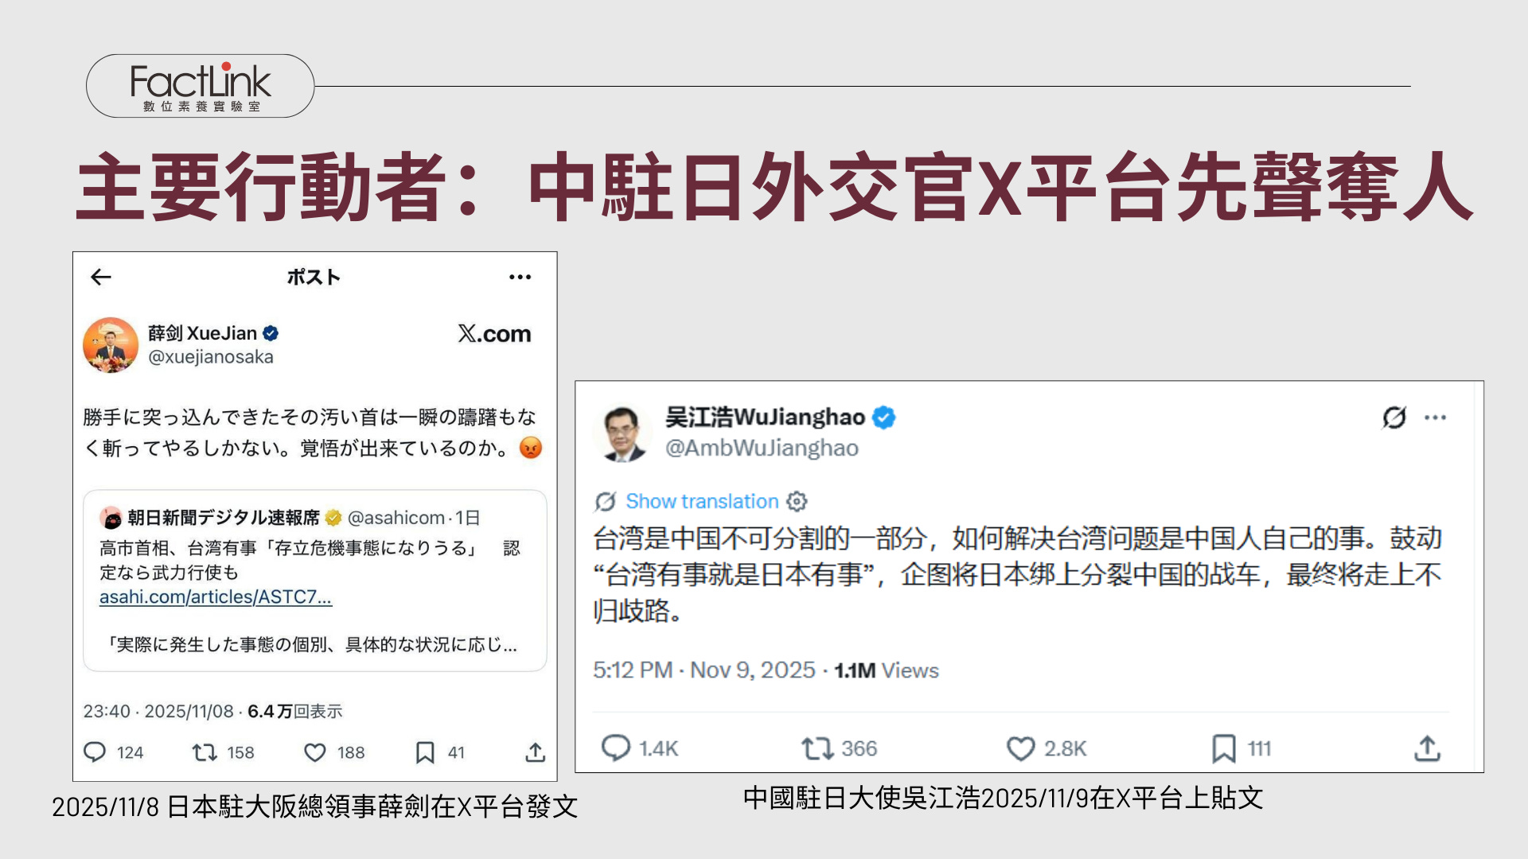Click Show translation on Wu Jianghao's post

click(701, 501)
